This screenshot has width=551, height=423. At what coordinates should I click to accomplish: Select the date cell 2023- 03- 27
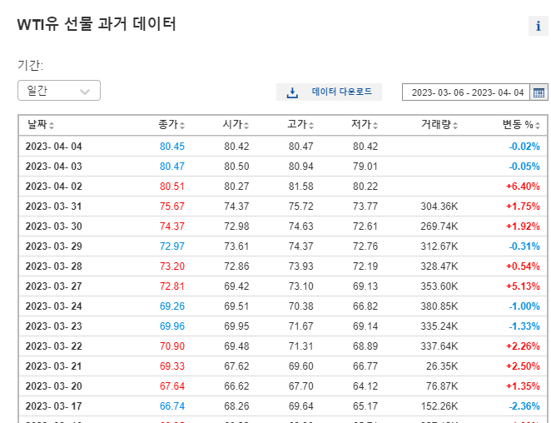click(54, 286)
